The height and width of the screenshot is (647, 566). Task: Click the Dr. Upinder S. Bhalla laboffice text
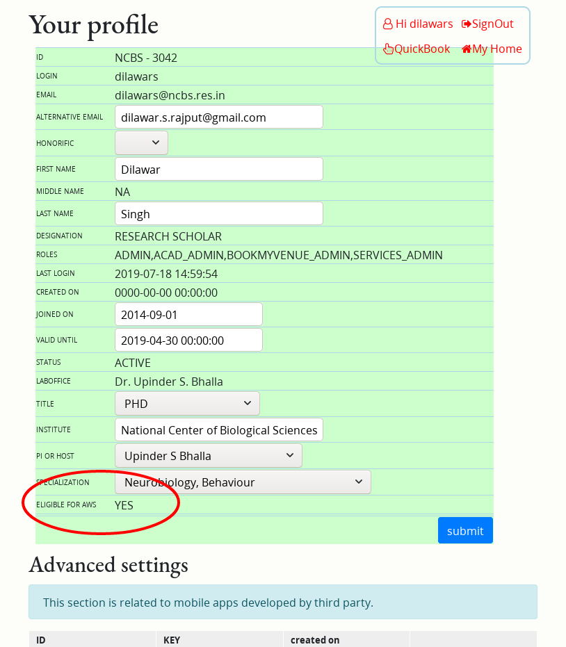click(x=168, y=382)
